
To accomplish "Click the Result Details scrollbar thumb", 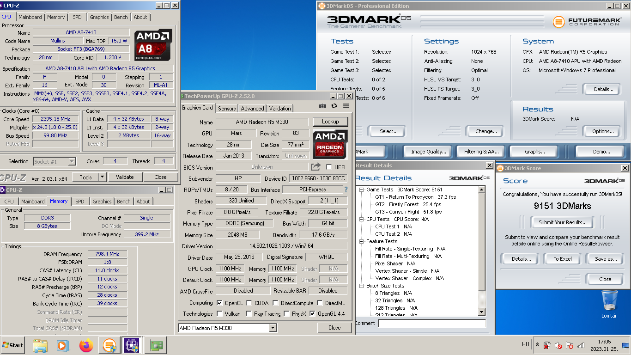I will pos(482,242).
